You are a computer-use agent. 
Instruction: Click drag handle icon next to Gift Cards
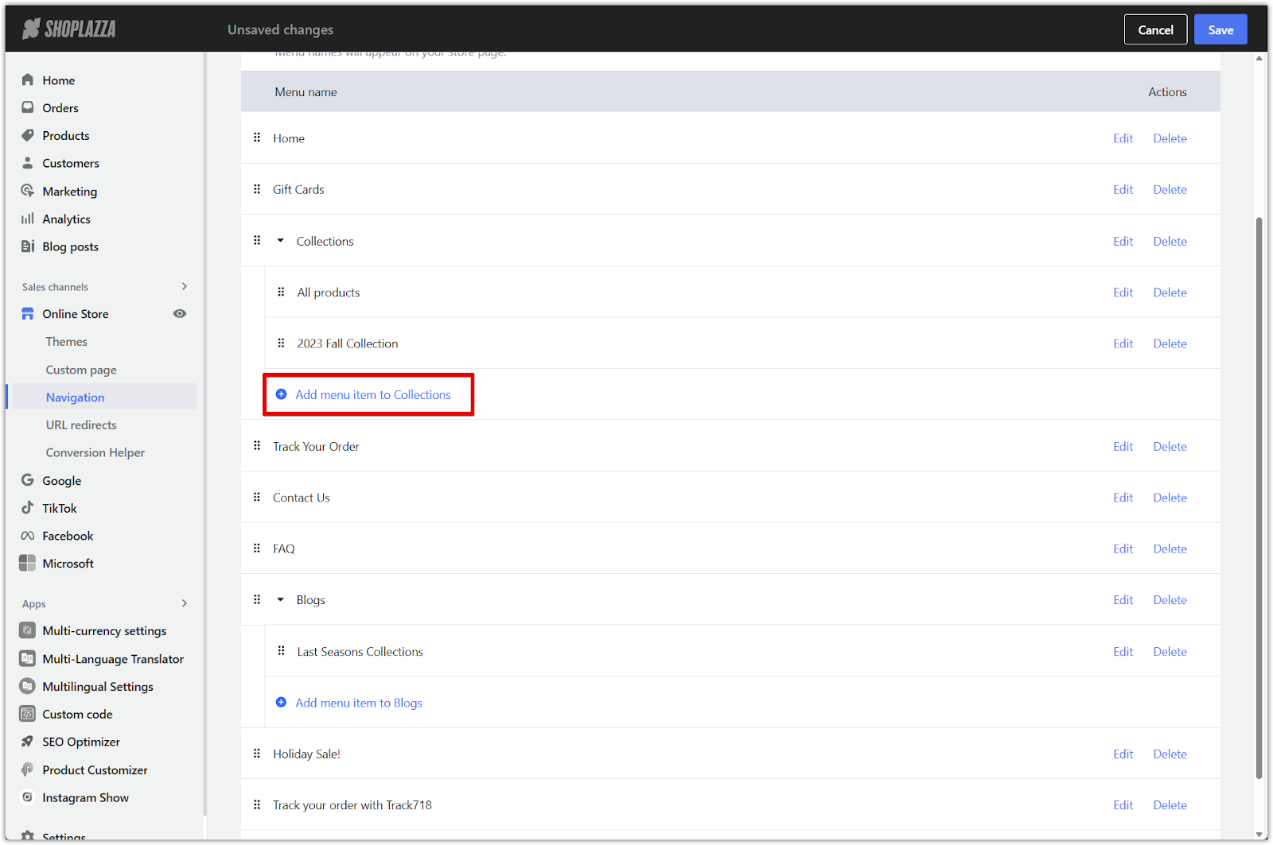(x=257, y=189)
